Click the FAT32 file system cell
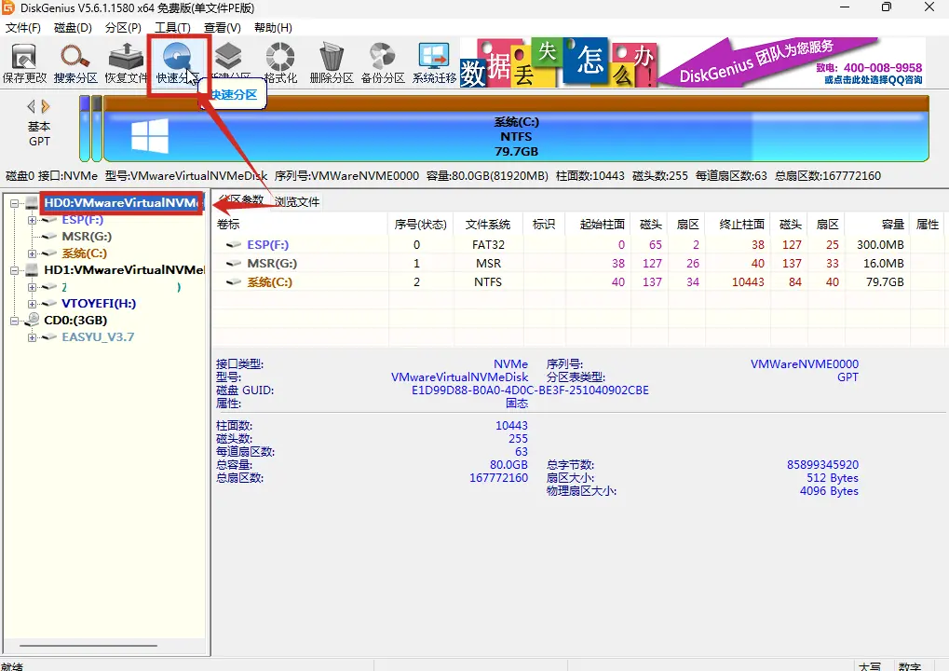This screenshot has width=949, height=671. [x=488, y=245]
